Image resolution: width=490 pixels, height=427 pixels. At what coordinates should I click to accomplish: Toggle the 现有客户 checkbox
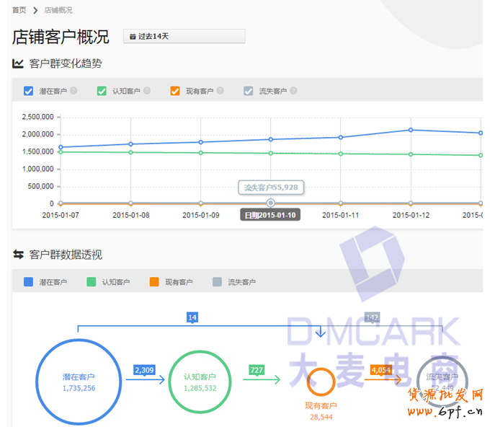coord(175,91)
